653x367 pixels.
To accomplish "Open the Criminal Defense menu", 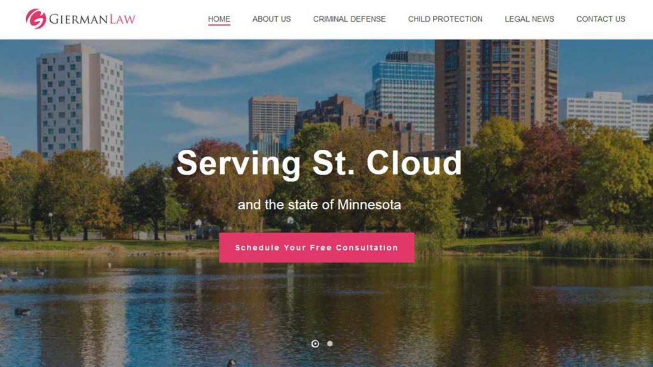I will coord(349,19).
